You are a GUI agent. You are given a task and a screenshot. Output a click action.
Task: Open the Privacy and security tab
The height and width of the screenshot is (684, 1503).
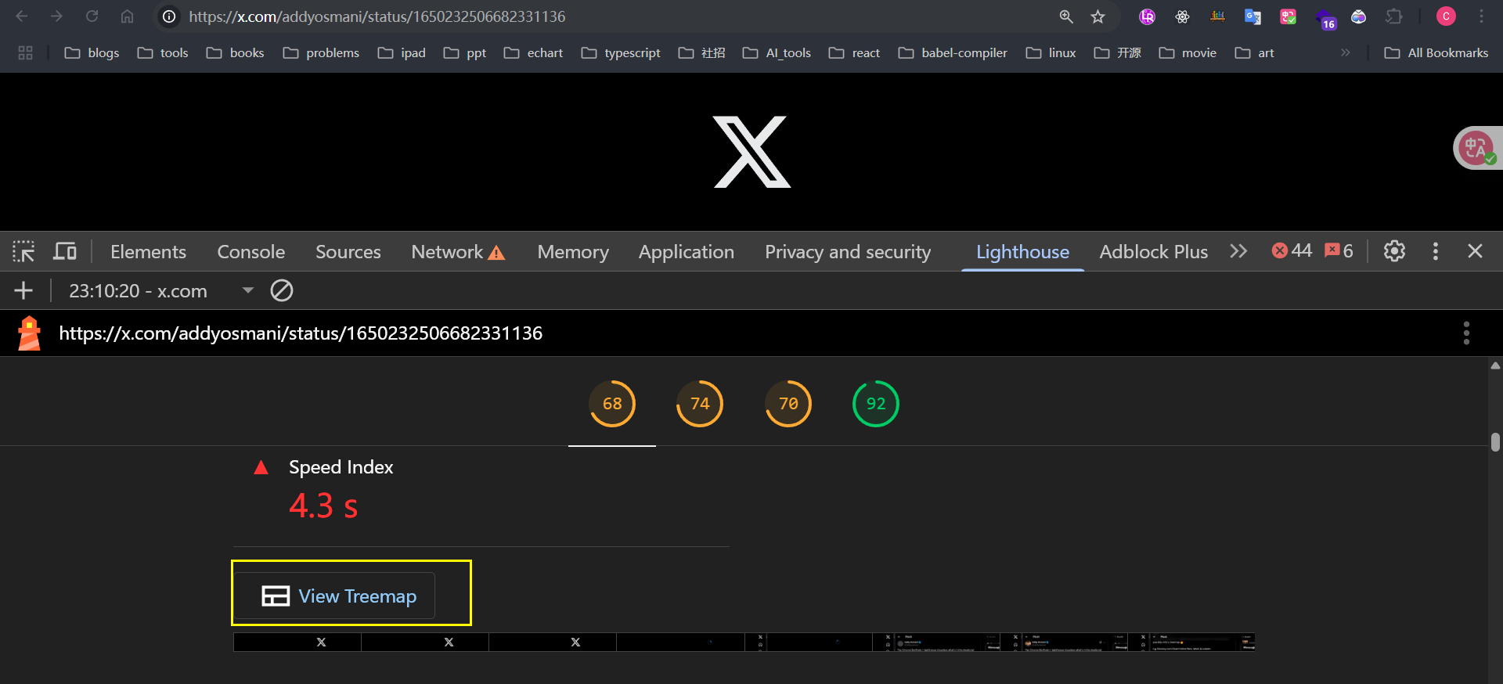click(848, 251)
